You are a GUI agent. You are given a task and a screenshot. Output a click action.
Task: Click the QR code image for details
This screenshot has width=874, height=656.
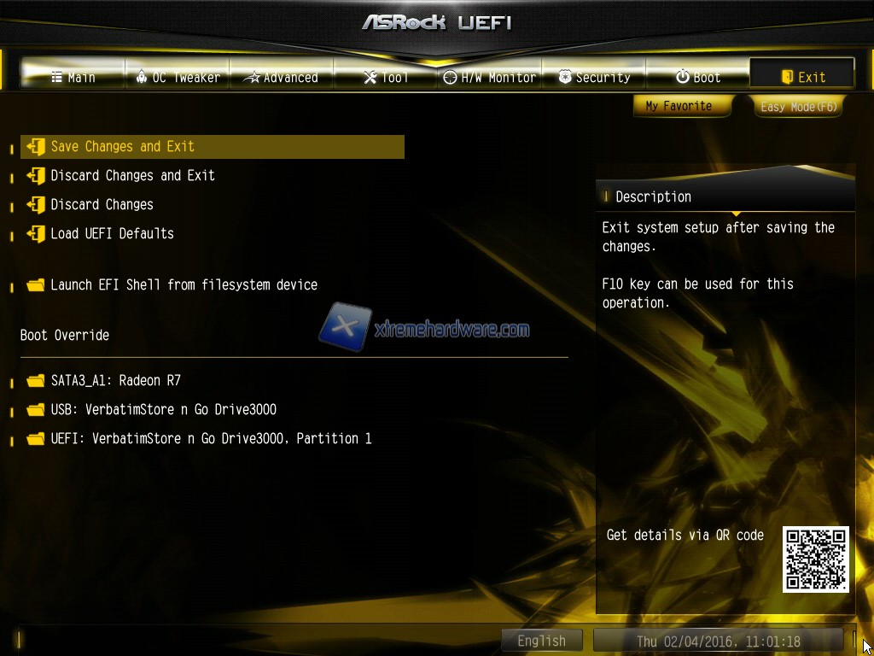815,559
